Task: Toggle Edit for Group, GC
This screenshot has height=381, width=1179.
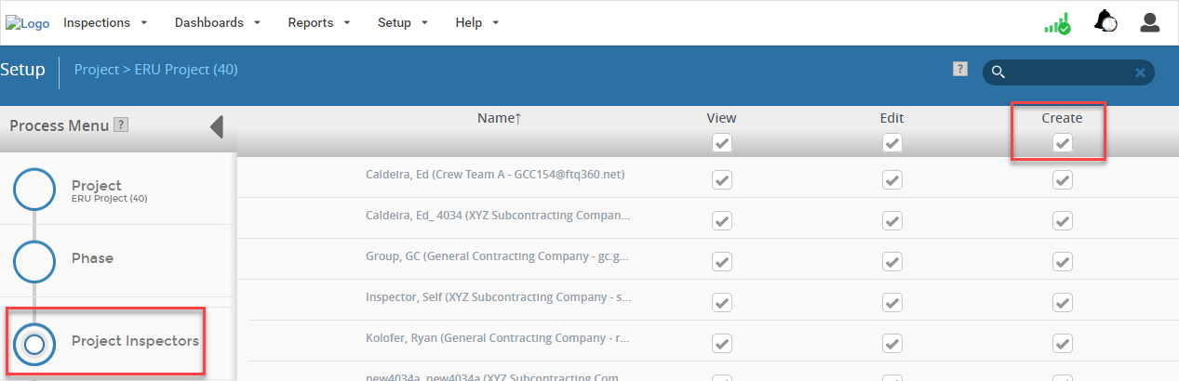Action: pos(892,262)
